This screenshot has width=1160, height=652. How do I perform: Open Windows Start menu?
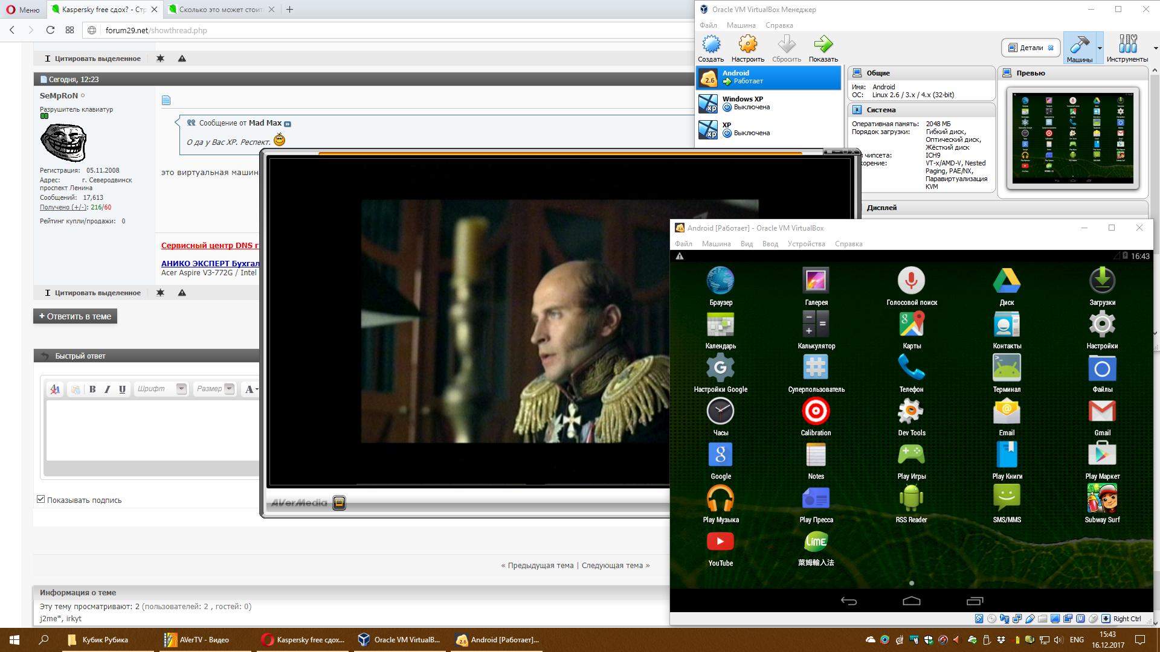(14, 640)
